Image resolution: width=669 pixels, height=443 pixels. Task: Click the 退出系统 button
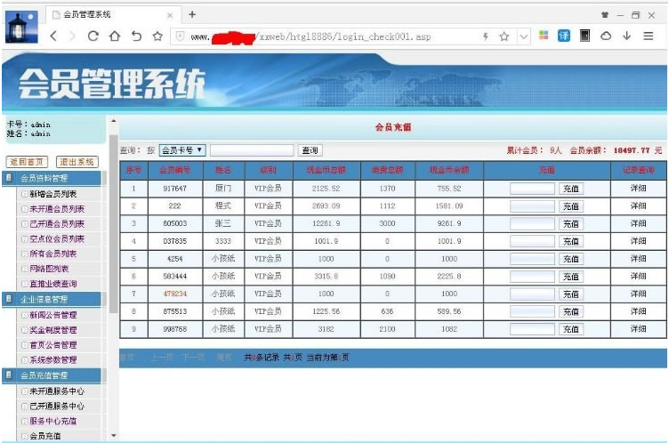(x=77, y=162)
